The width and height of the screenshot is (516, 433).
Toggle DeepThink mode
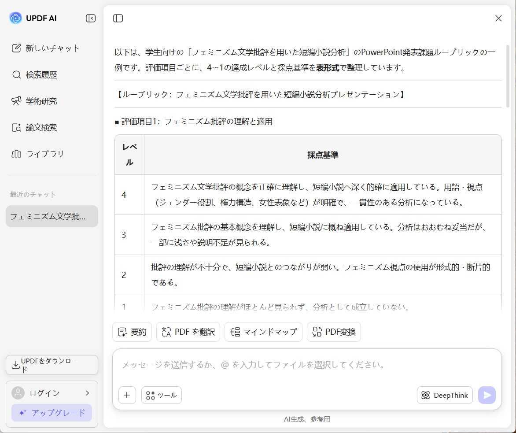click(x=445, y=395)
